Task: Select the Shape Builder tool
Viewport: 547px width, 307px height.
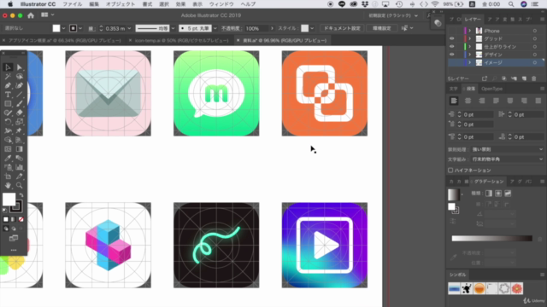Action: tap(8, 140)
